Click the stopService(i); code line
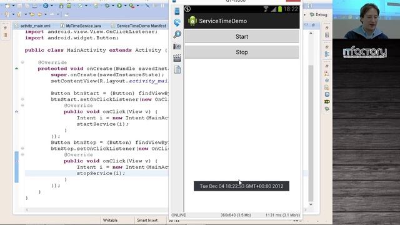The height and width of the screenshot is (225, 400). (101, 173)
